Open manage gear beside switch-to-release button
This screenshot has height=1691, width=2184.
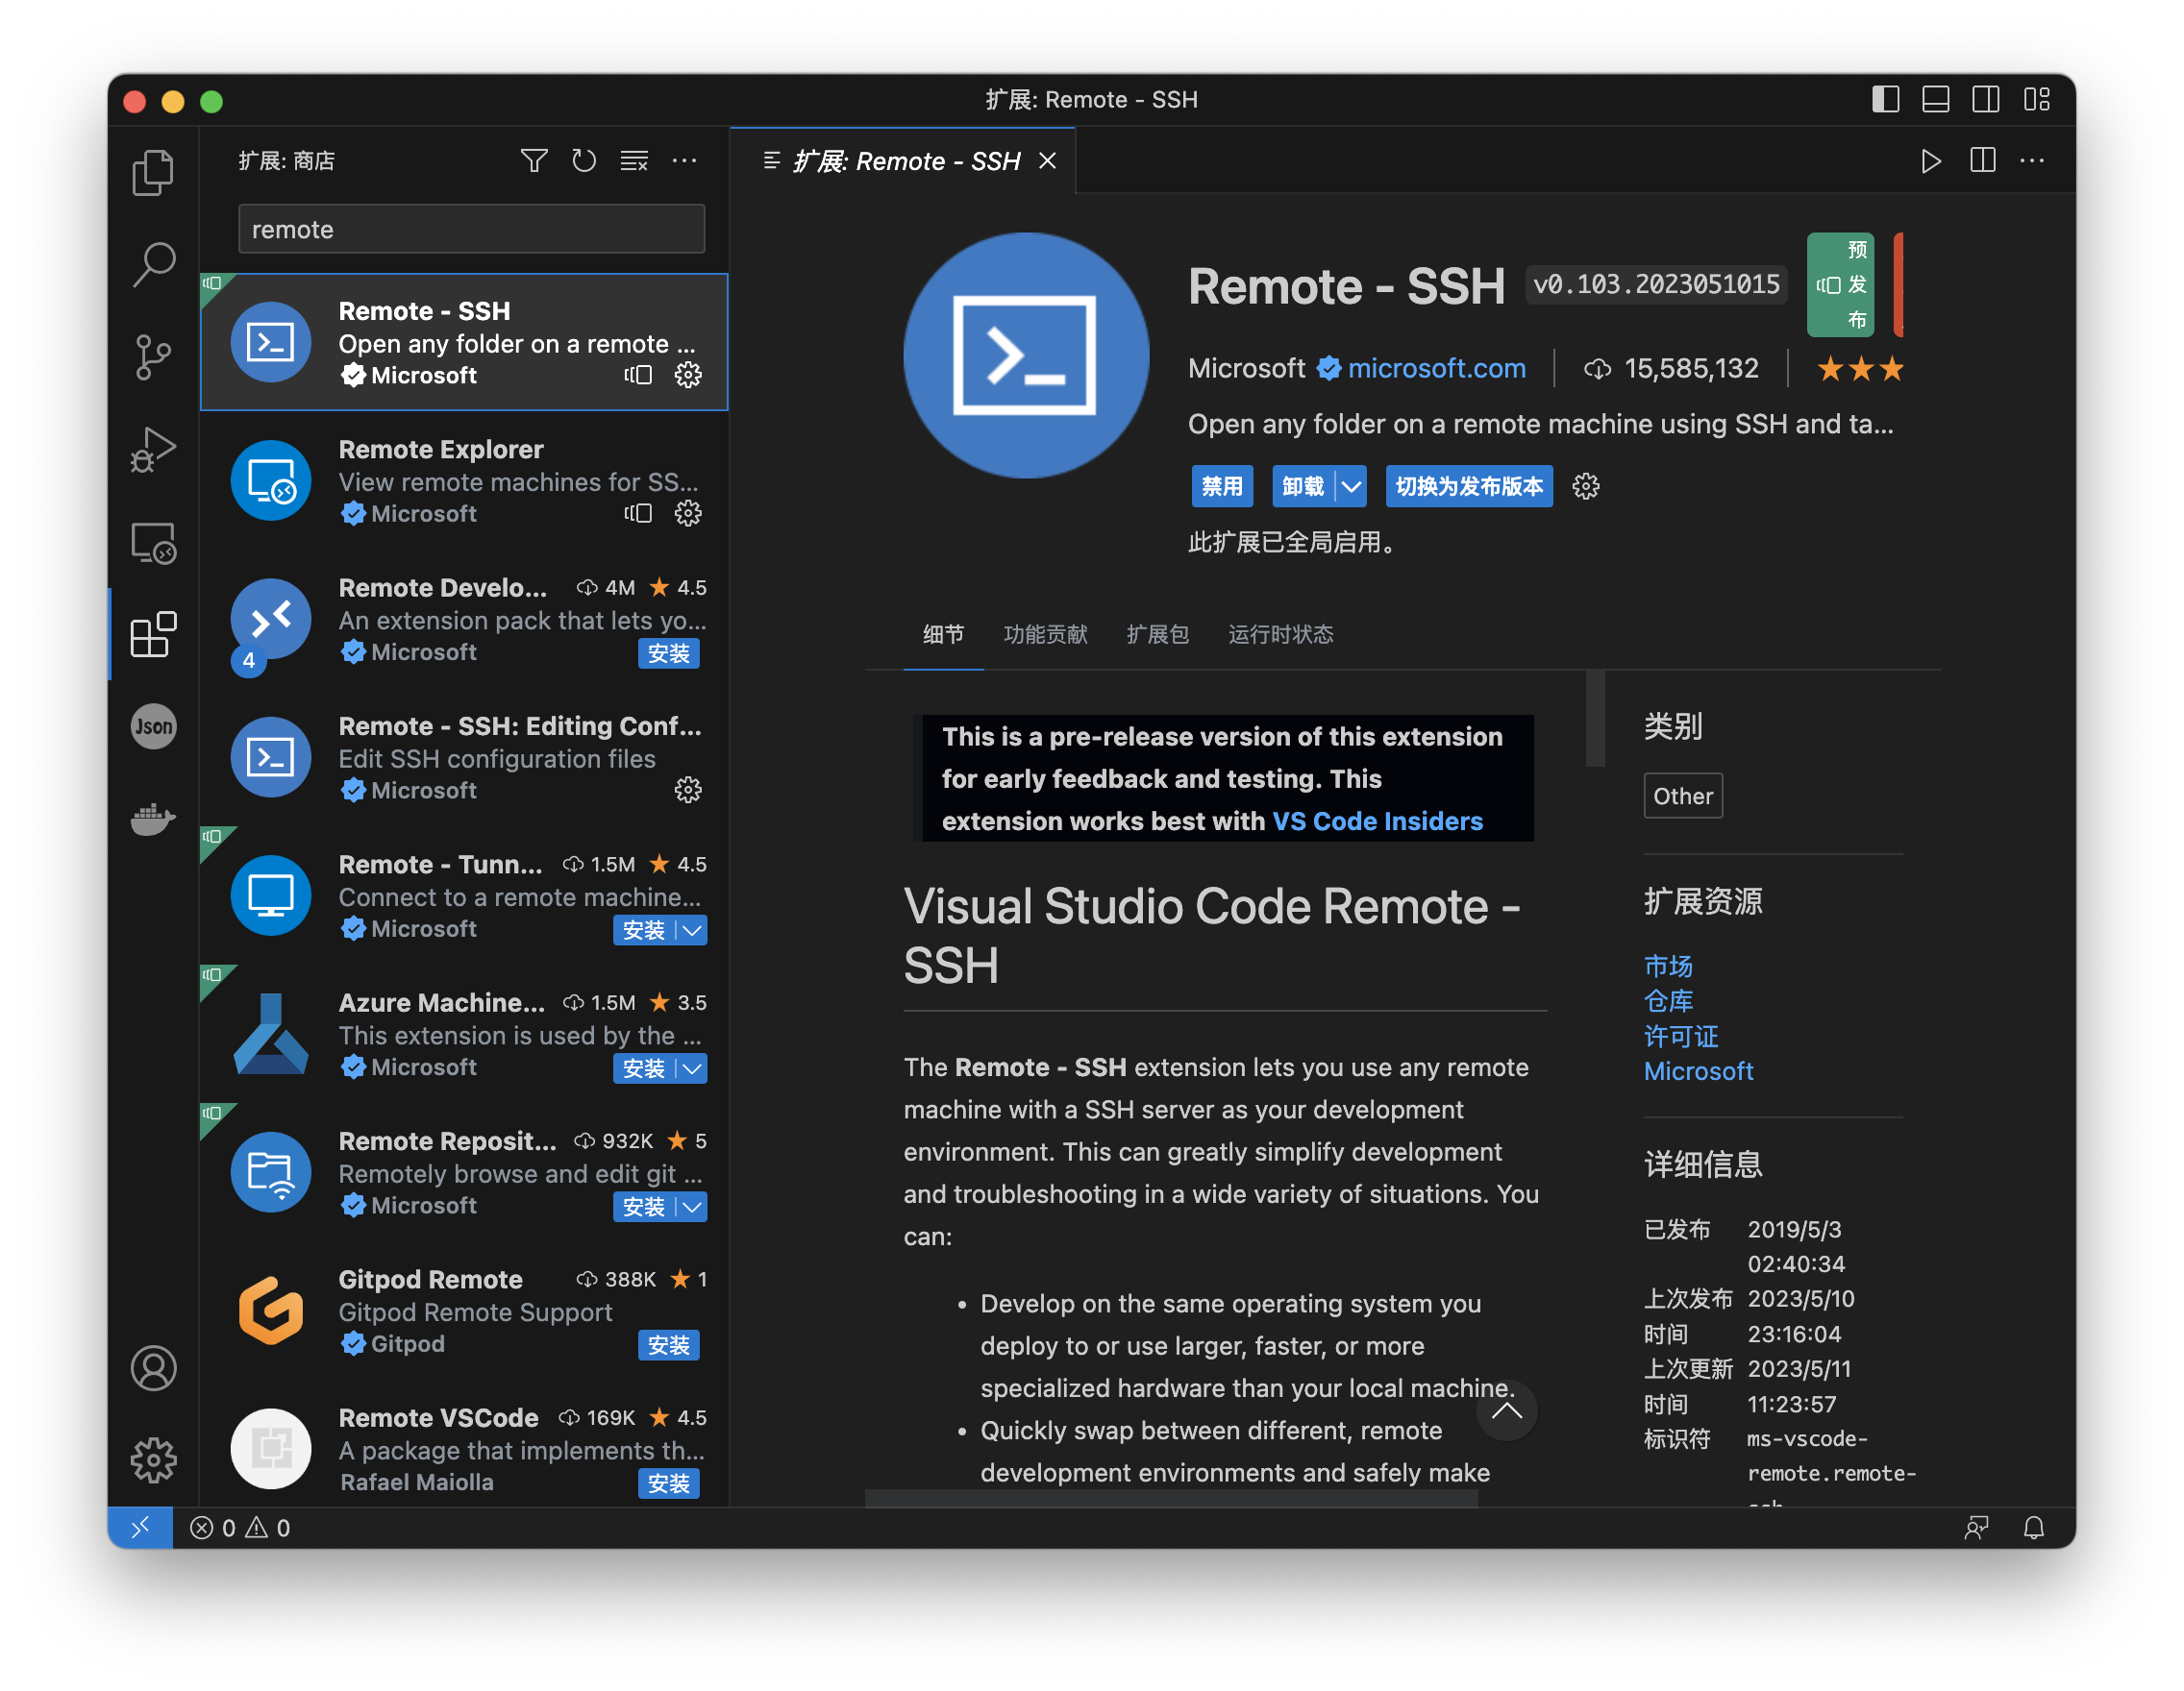pyautogui.click(x=1586, y=487)
